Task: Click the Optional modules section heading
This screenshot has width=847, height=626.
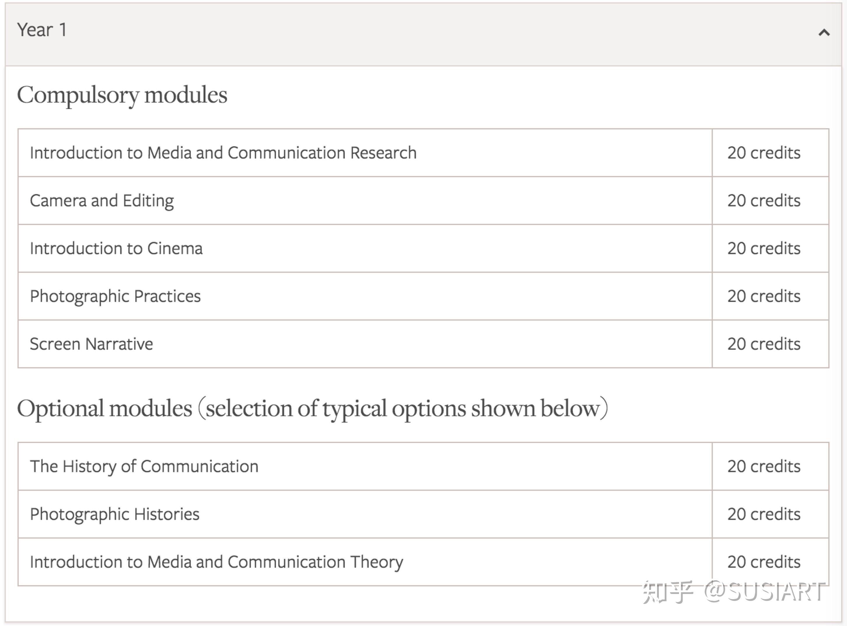Action: coord(312,409)
